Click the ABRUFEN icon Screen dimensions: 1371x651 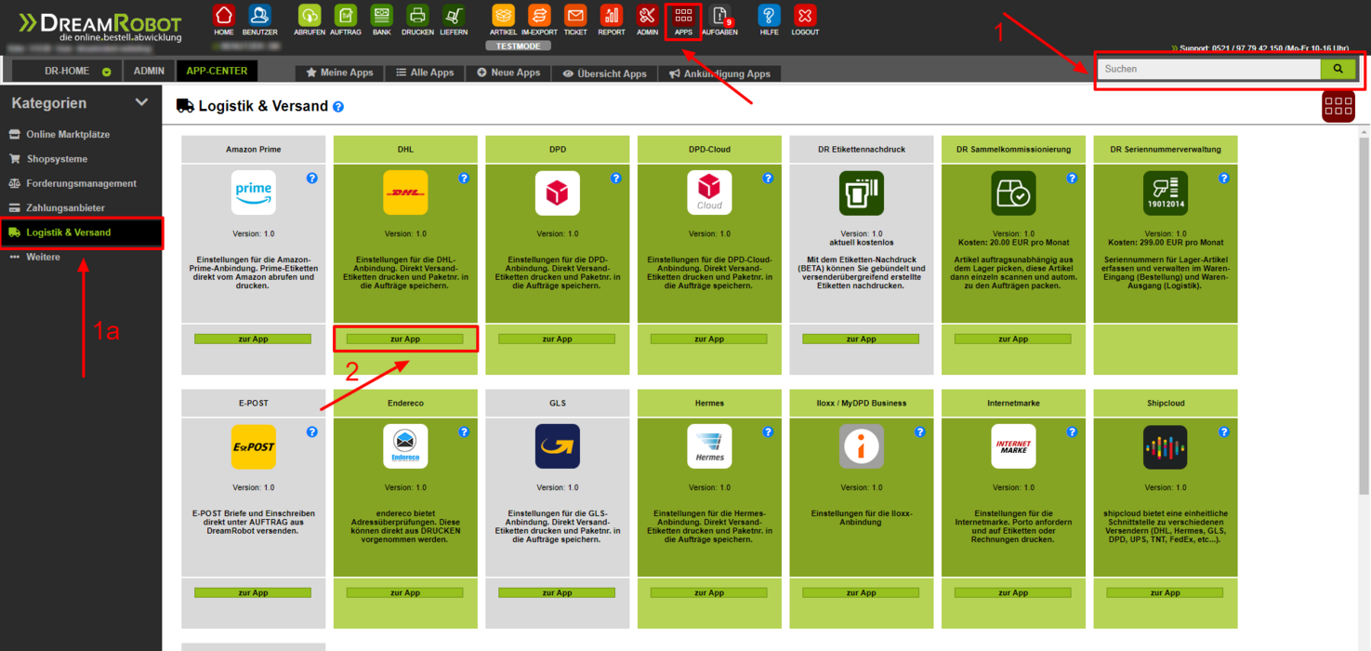pos(310,16)
